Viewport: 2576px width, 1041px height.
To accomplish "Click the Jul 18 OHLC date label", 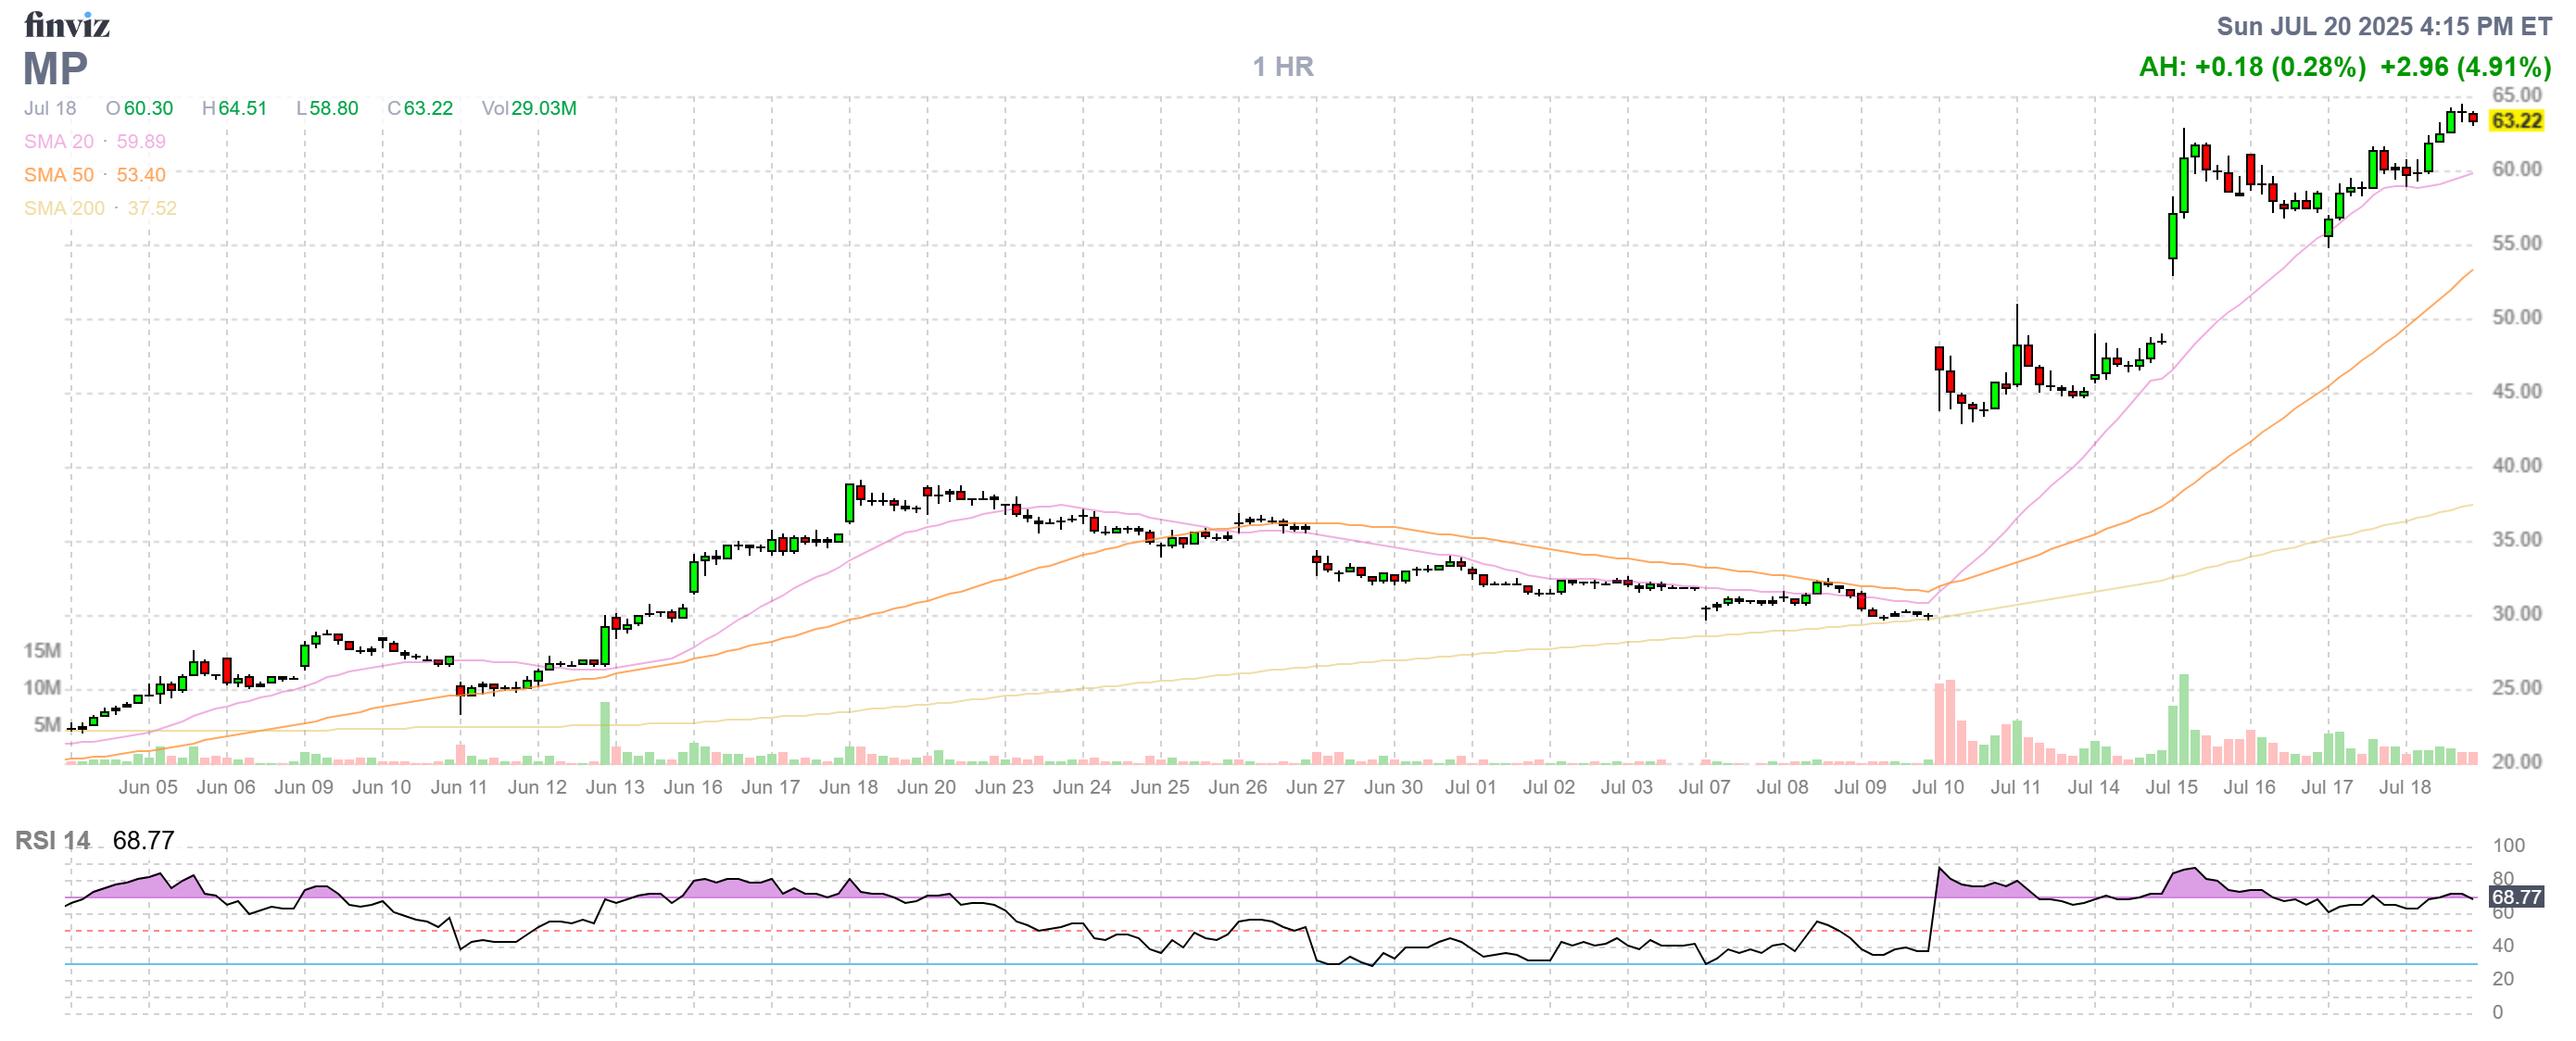I will click(50, 107).
